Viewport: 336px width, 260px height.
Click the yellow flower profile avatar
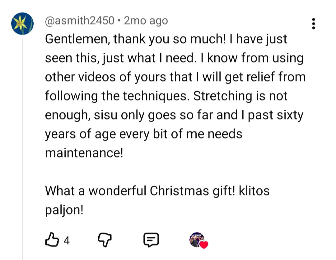(x=22, y=24)
